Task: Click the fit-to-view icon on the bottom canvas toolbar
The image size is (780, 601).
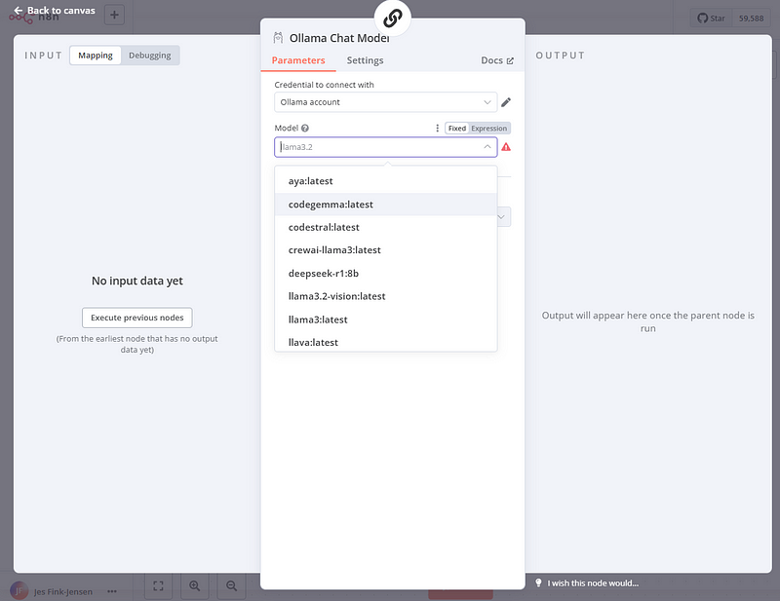Action: pos(158,586)
